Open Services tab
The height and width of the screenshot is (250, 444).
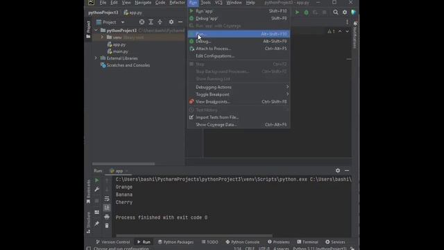335,242
